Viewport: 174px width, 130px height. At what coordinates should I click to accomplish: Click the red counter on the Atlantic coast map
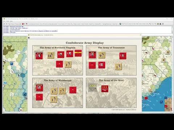coord(146,98)
